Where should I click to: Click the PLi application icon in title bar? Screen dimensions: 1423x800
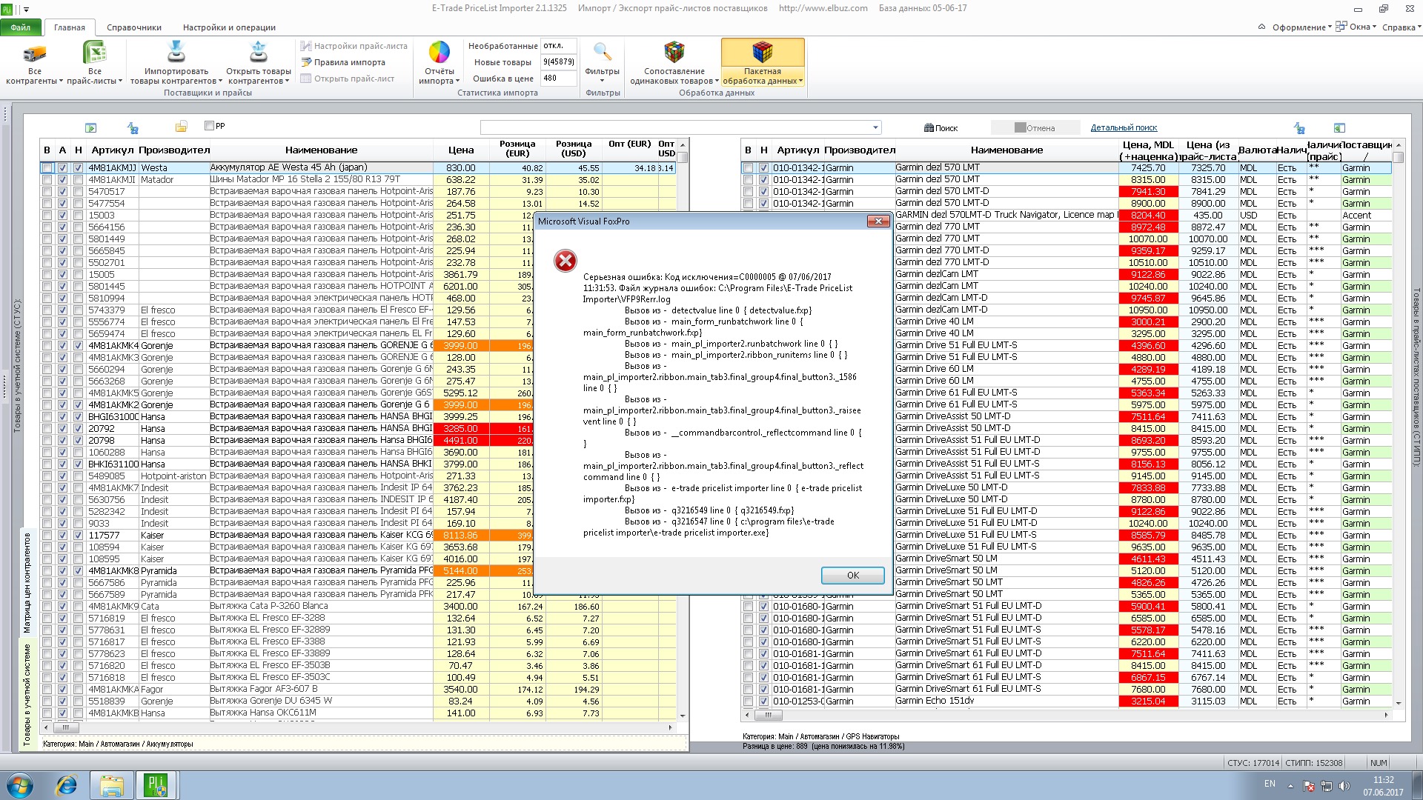[7, 9]
